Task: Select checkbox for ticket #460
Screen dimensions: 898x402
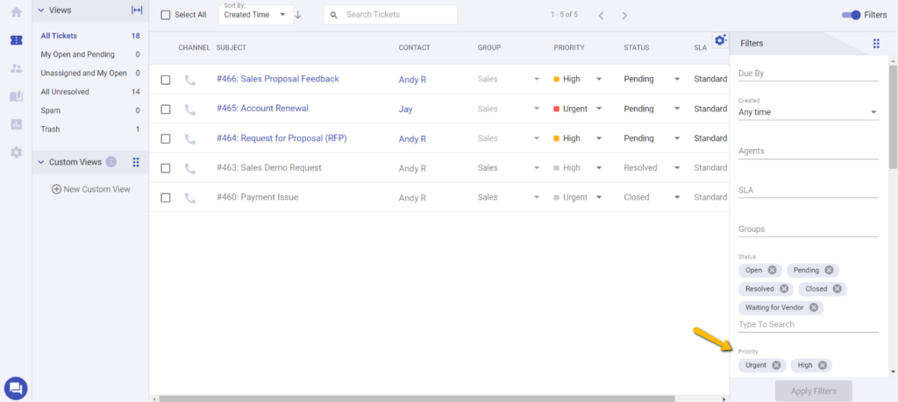Action: tap(166, 198)
